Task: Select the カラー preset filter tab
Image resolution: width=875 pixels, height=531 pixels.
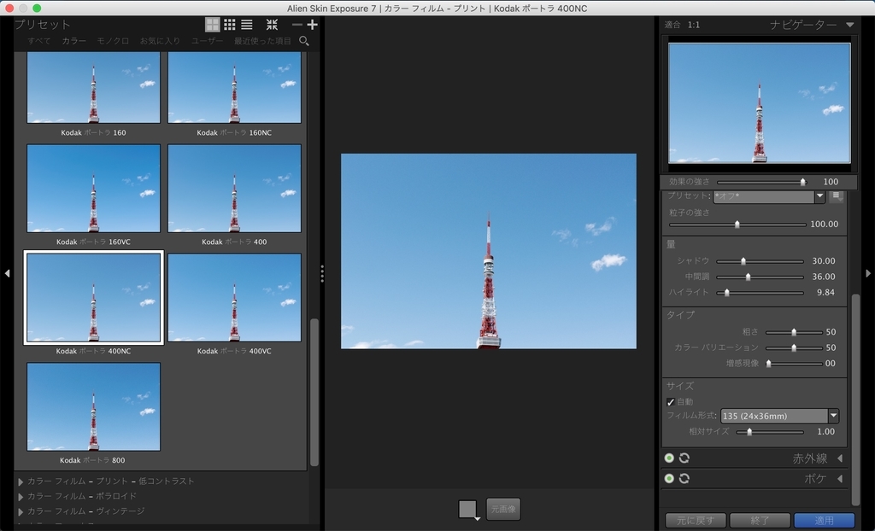Action: [73, 41]
